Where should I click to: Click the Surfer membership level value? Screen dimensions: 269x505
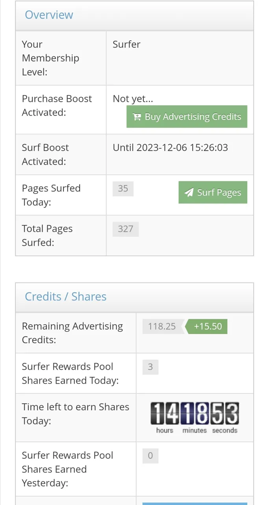(x=126, y=44)
